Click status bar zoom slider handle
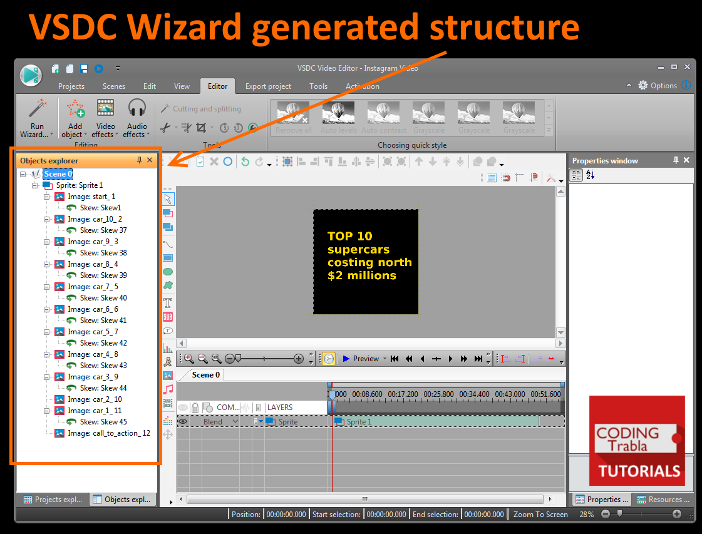This screenshot has width=702, height=534. point(619,514)
